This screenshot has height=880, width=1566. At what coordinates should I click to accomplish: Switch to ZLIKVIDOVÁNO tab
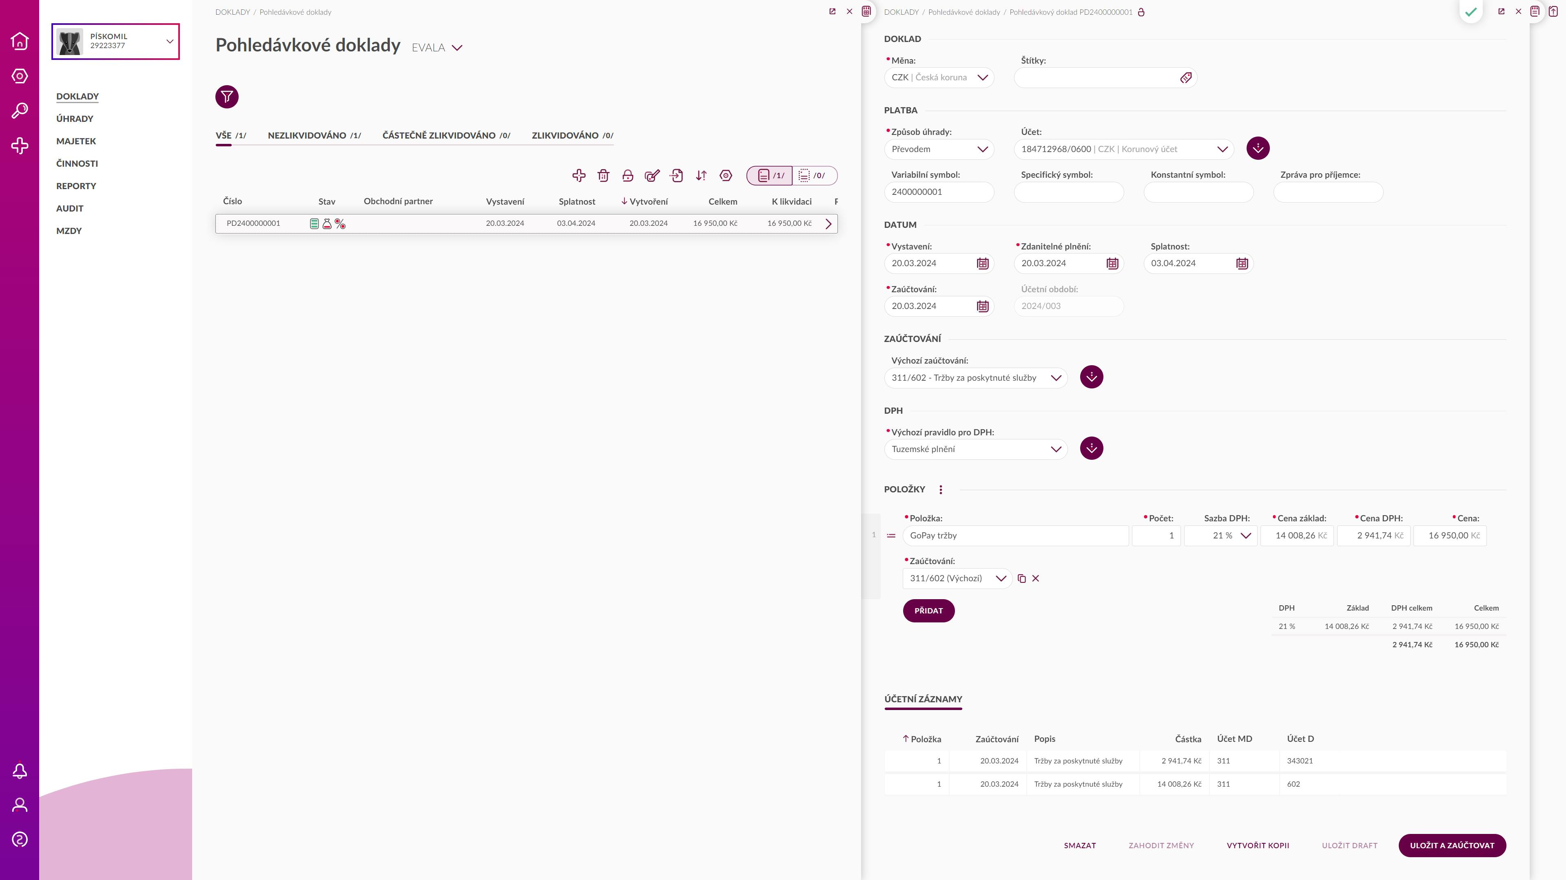pyautogui.click(x=572, y=135)
